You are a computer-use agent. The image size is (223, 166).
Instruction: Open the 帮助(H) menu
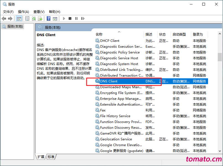[x=55, y=12]
